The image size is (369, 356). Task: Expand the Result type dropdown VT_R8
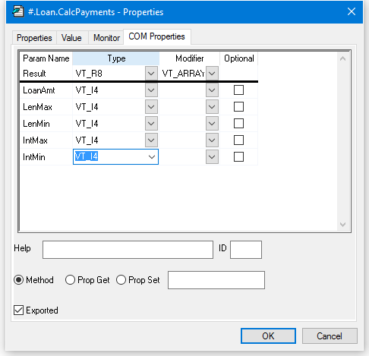(151, 74)
